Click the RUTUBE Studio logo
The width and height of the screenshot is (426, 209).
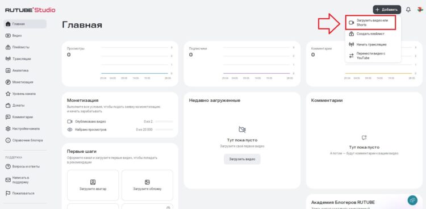click(30, 10)
